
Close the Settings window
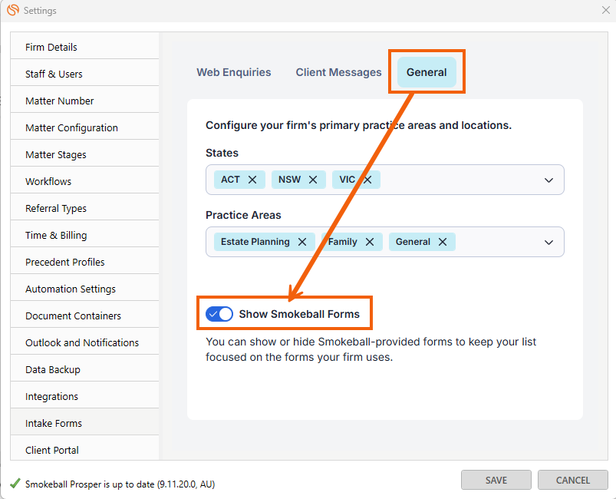point(605,10)
